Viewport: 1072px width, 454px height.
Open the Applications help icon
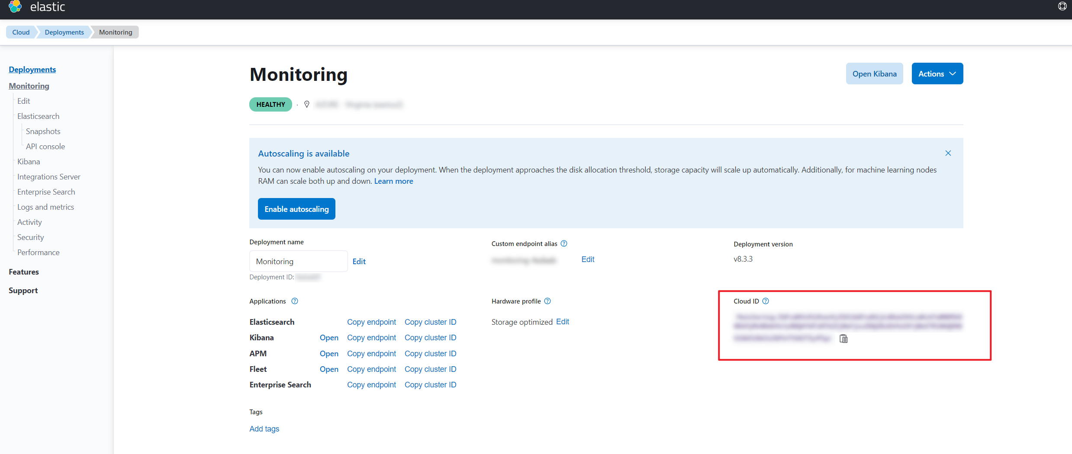click(295, 301)
